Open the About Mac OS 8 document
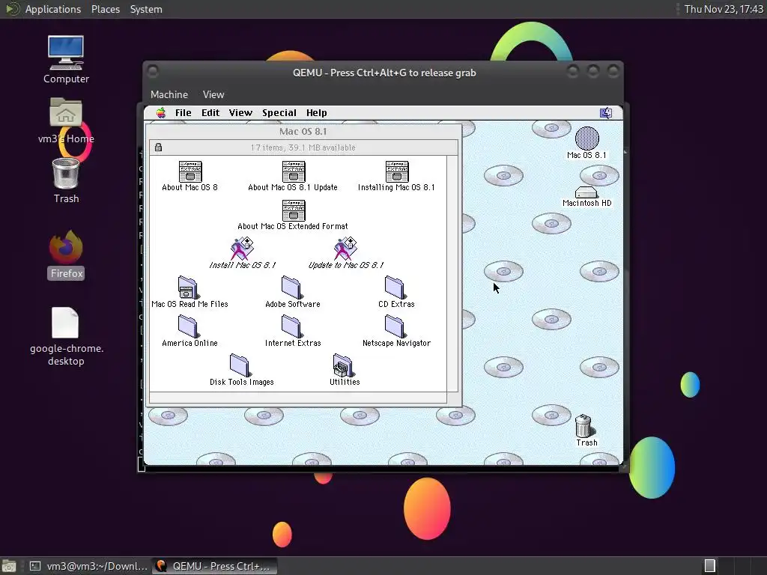767x575 pixels. tap(190, 171)
